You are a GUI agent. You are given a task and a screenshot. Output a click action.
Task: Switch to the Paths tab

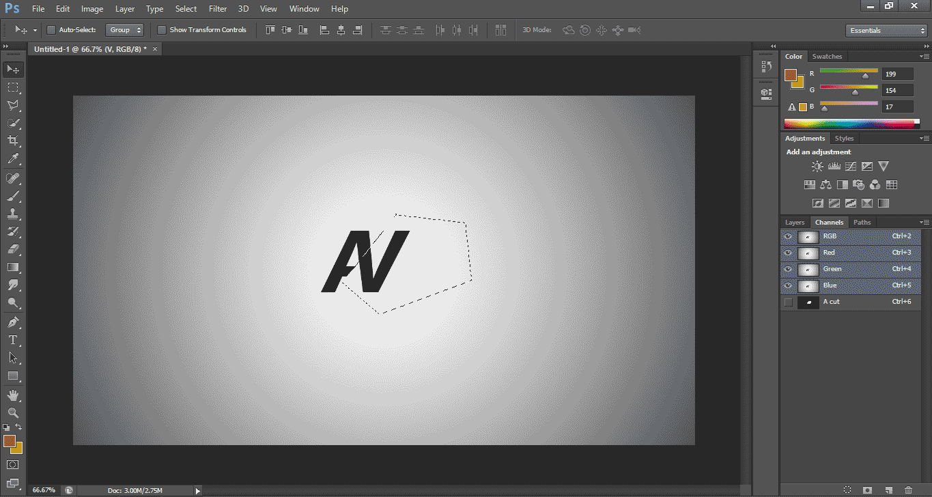click(x=862, y=222)
